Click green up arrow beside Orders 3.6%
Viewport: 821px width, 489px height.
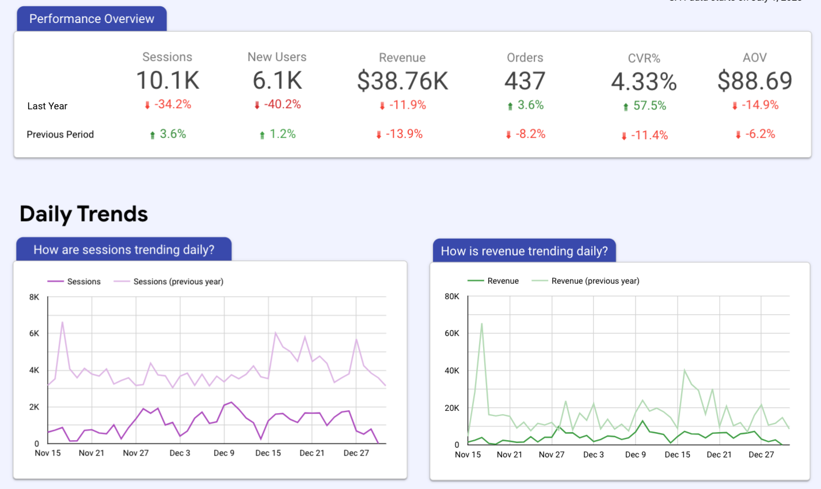(x=510, y=106)
